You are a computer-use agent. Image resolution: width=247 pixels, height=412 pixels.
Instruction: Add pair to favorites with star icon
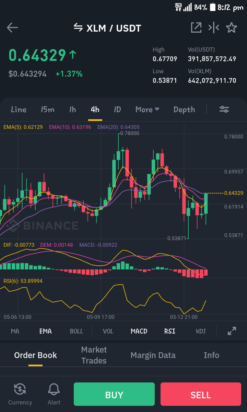coord(232,27)
